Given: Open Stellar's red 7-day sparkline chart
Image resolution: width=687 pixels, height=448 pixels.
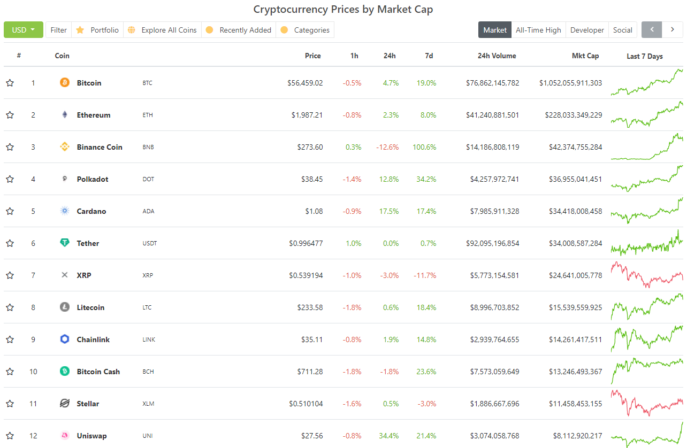Looking at the screenshot, I should (647, 404).
